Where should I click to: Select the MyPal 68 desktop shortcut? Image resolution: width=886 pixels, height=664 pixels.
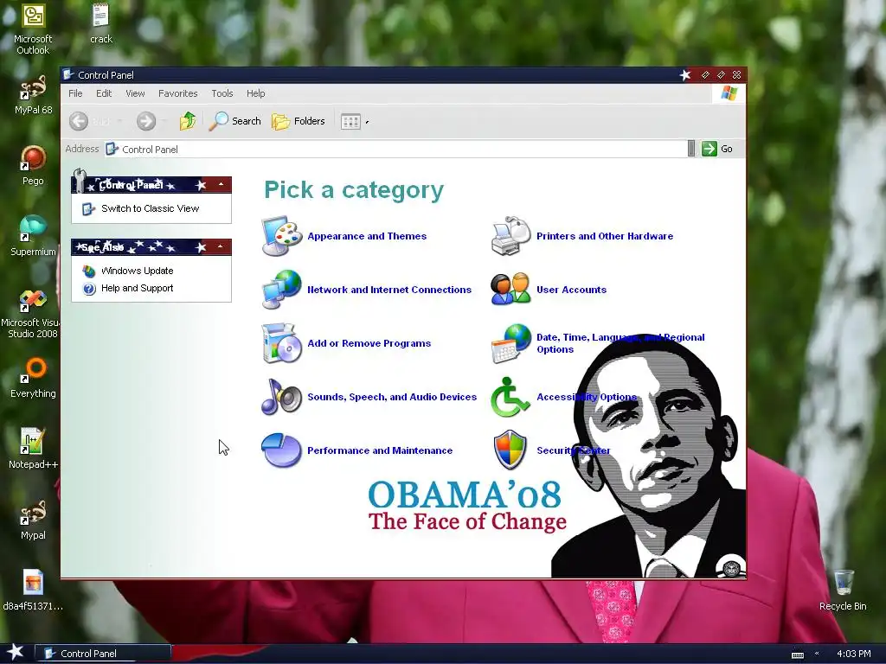33,94
